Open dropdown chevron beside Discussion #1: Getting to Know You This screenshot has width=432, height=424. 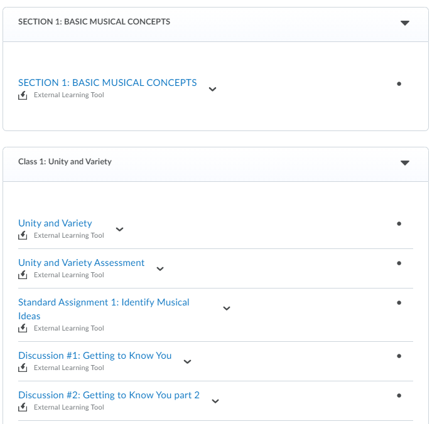(187, 361)
